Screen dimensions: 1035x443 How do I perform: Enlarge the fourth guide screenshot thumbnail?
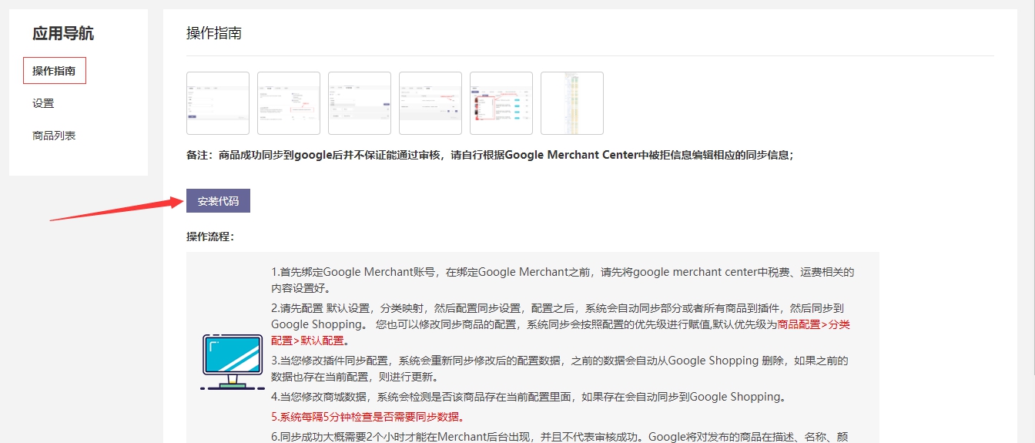[x=430, y=103]
